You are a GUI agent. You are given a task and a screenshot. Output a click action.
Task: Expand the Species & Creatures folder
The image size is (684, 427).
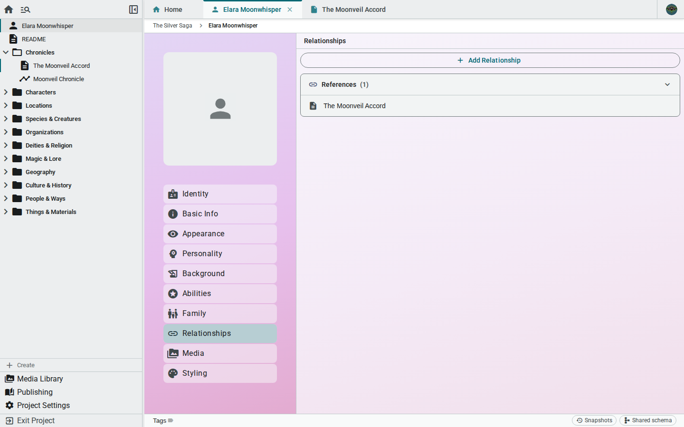(6, 119)
